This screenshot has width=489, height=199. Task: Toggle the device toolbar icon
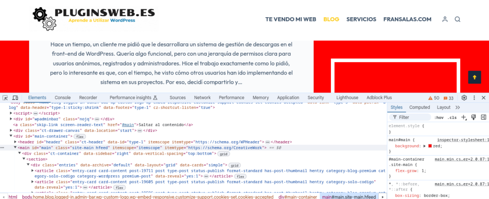pos(15,98)
